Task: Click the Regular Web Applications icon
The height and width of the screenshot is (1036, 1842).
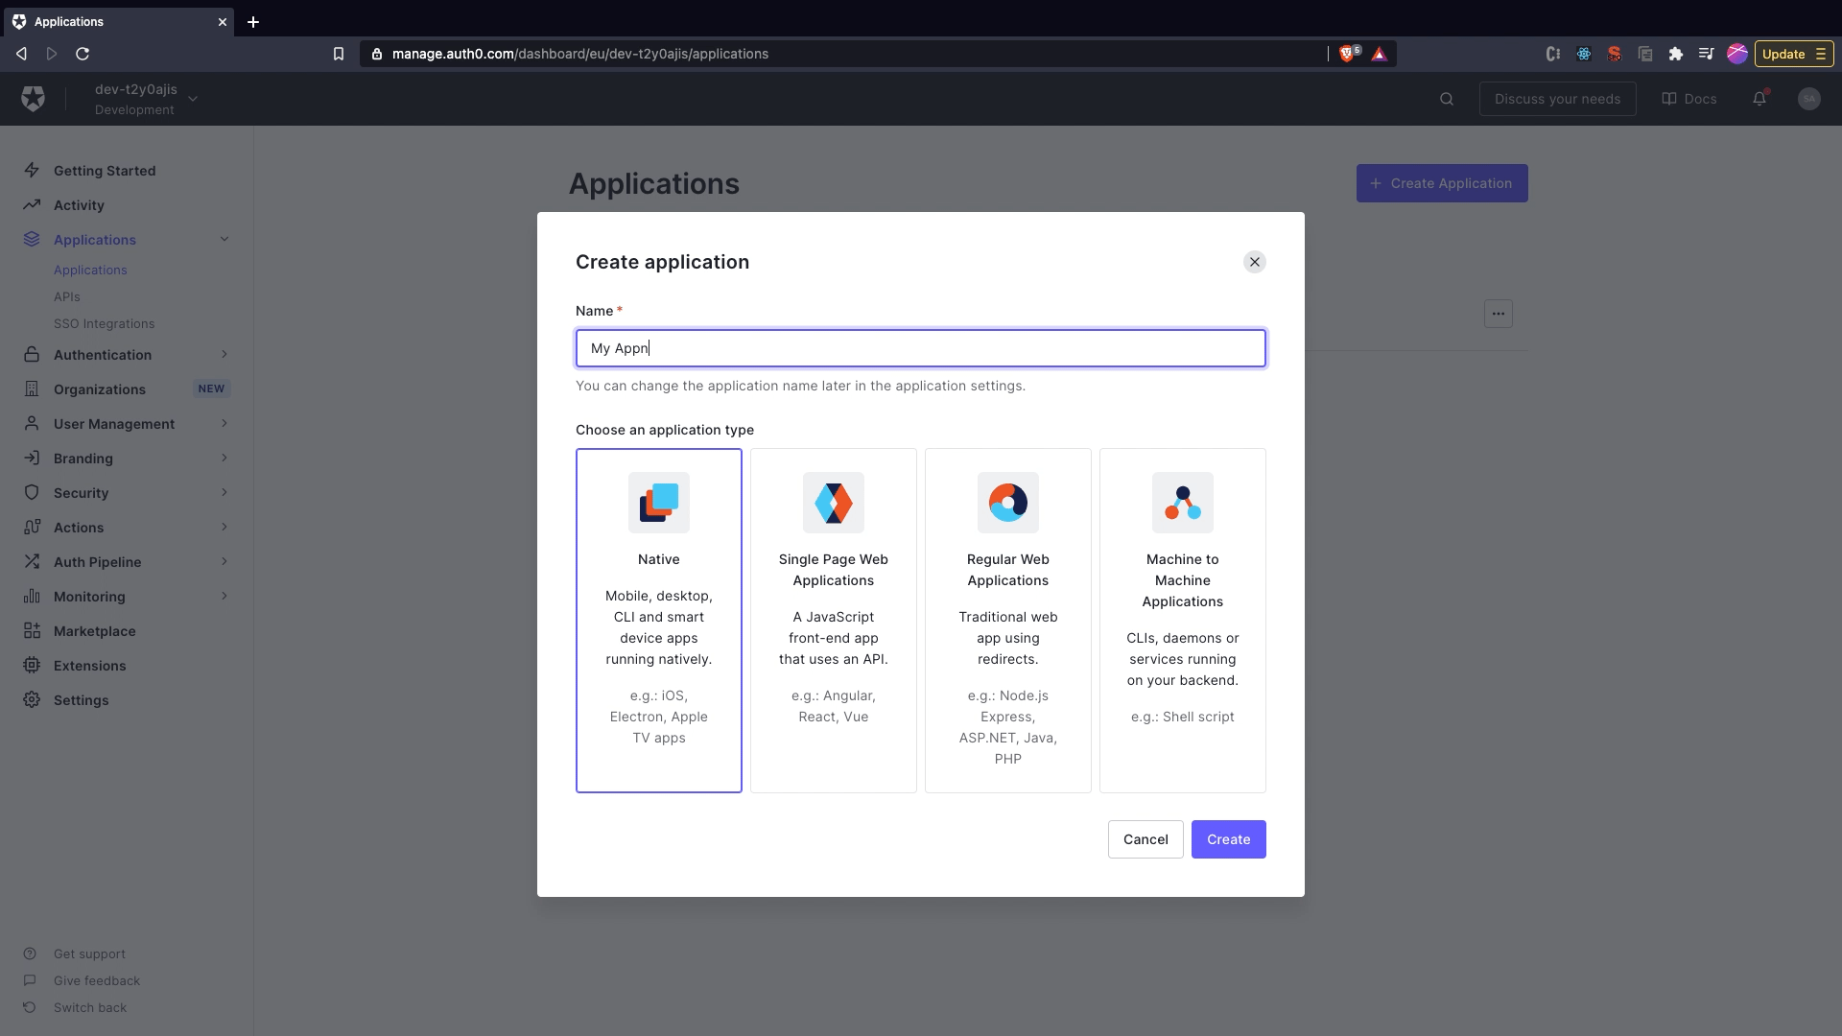Action: [x=1007, y=503]
